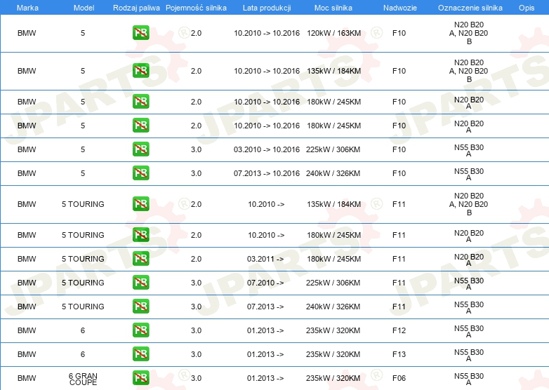Click 5 TOURING model in the 135kW / 184KM row

[x=83, y=204]
